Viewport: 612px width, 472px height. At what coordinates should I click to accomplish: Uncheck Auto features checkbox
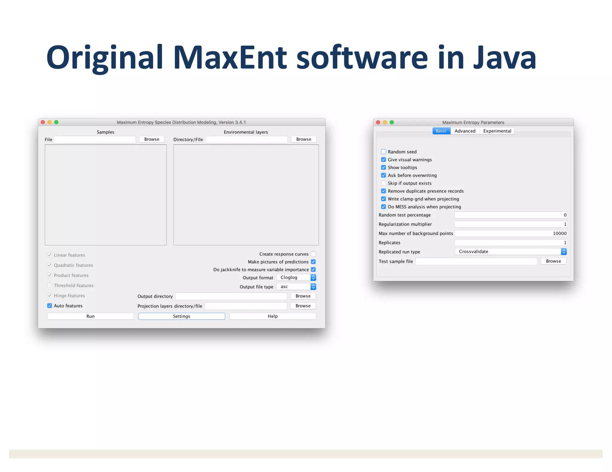pyautogui.click(x=50, y=306)
